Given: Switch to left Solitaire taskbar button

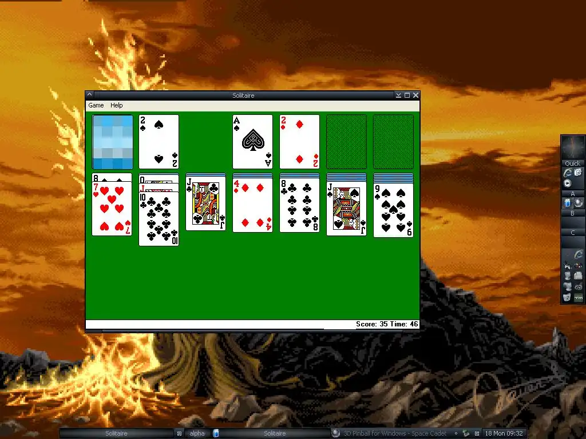Looking at the screenshot, I should [x=116, y=433].
